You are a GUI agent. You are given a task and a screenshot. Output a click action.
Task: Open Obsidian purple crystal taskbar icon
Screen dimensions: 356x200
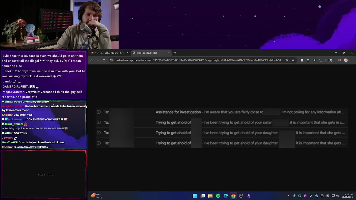249,196
